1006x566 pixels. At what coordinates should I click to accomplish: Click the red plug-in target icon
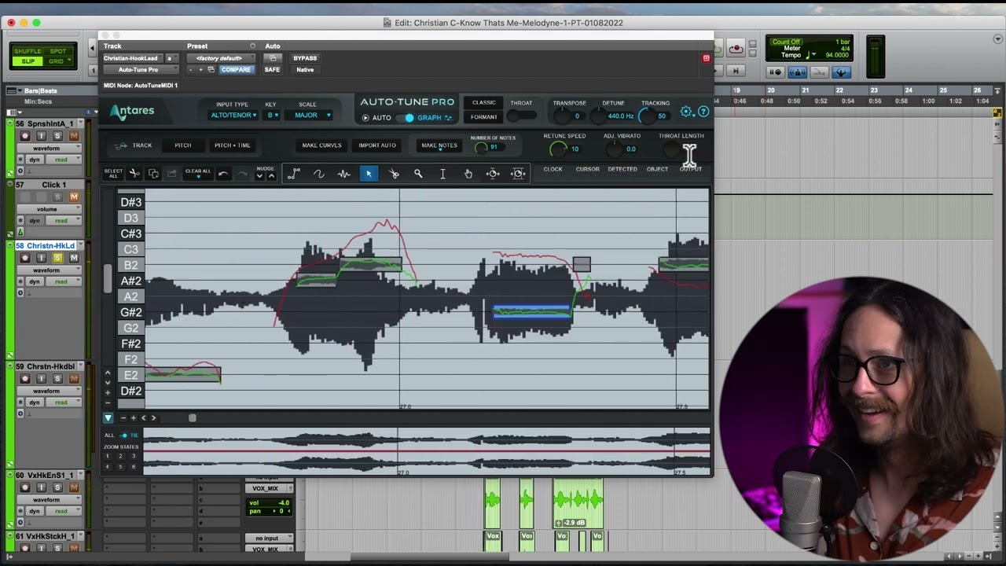point(706,58)
